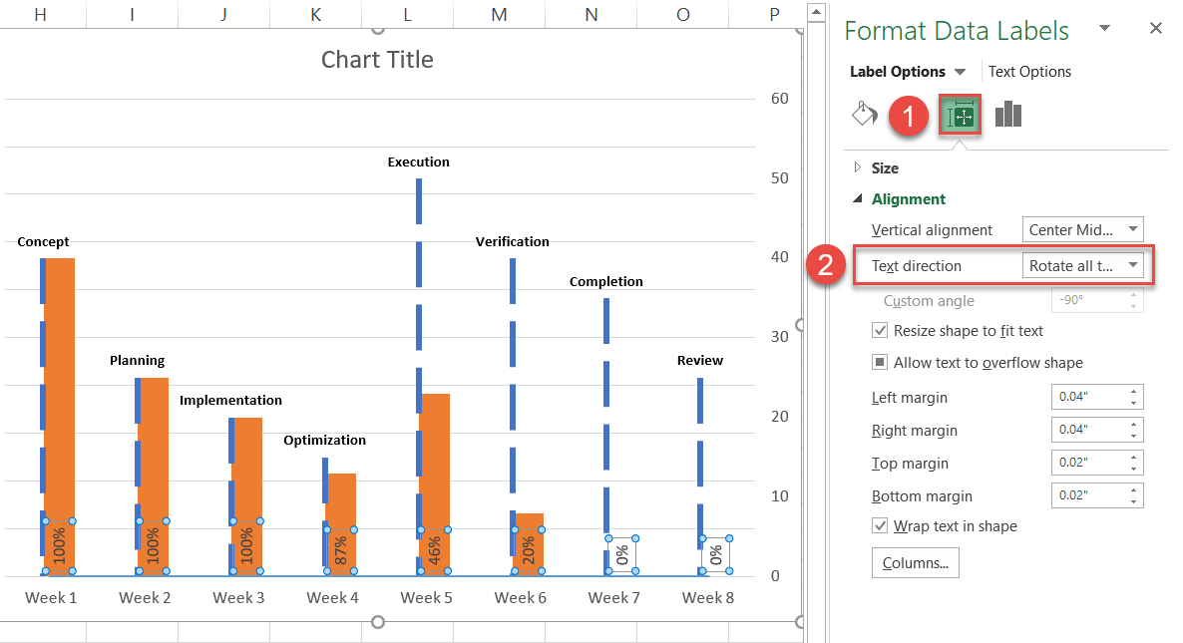Click the Bottom margin up stepper arrow
Image resolution: width=1183 pixels, height=643 pixels.
[1132, 490]
